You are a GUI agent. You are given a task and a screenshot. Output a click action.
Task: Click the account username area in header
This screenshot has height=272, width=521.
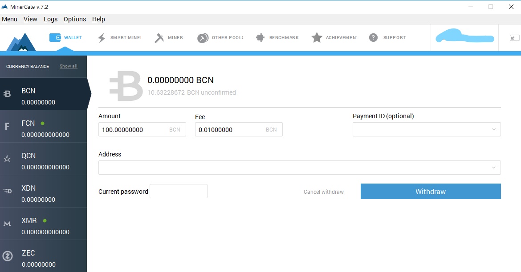[x=464, y=37]
